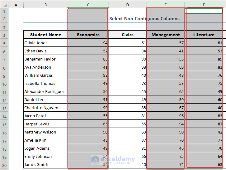Click the 'Select Non-Contiguous Columns' title

point(144,19)
